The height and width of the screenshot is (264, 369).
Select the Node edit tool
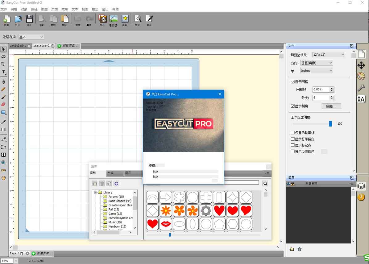pyautogui.click(x=3, y=64)
